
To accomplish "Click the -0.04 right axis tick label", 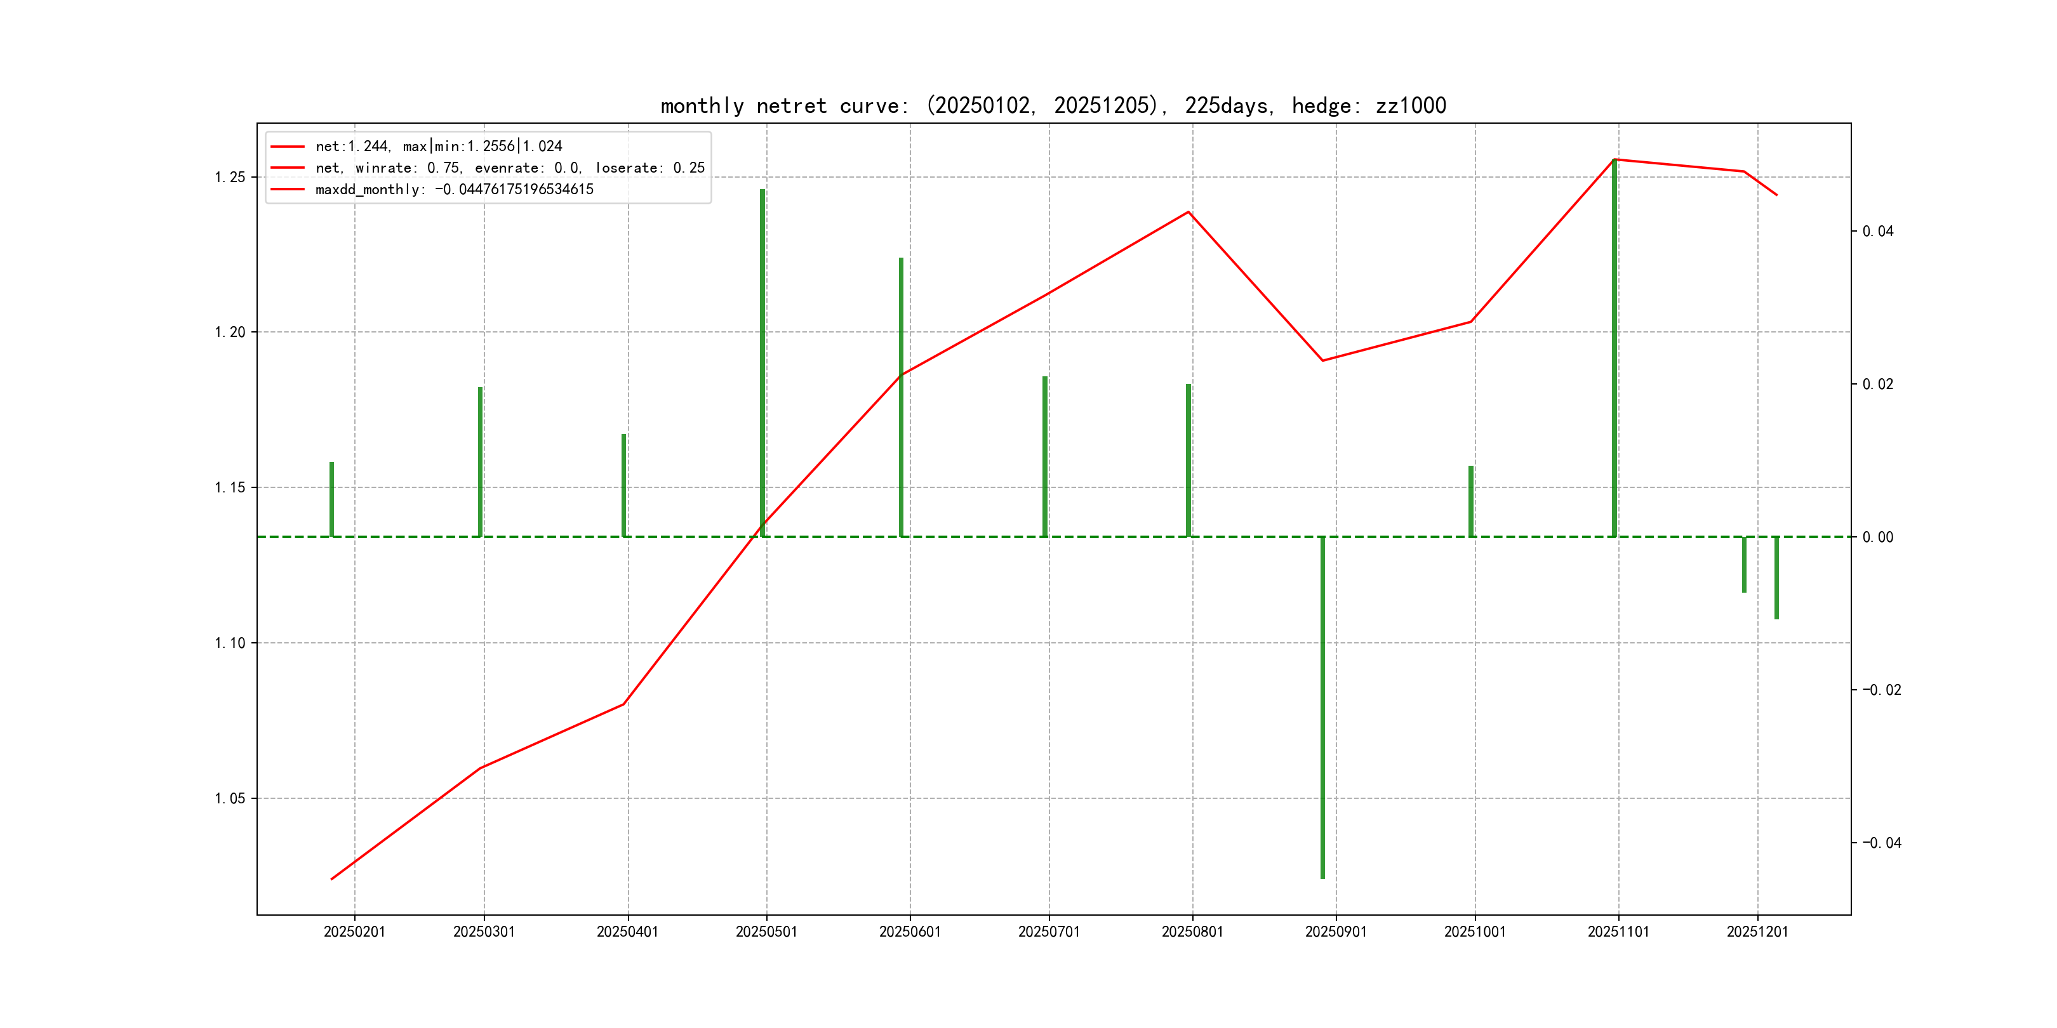I will point(1882,843).
